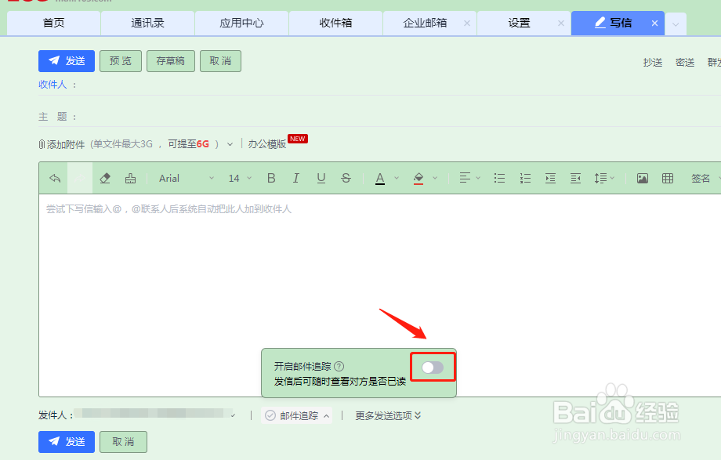Insert a bulleted list
Image resolution: width=721 pixels, height=460 pixels.
499,178
